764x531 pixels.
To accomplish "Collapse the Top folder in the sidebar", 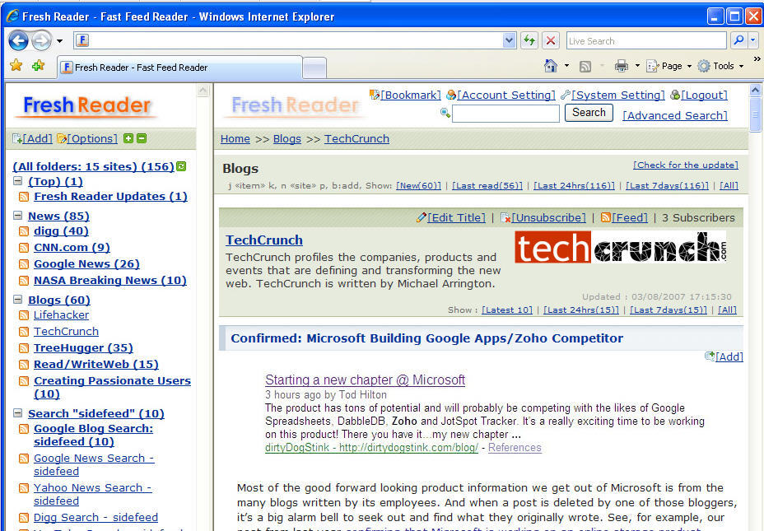I will pyautogui.click(x=18, y=181).
